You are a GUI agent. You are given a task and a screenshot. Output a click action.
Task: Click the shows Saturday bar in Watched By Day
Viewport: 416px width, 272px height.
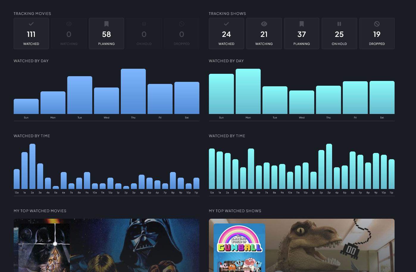(x=382, y=98)
